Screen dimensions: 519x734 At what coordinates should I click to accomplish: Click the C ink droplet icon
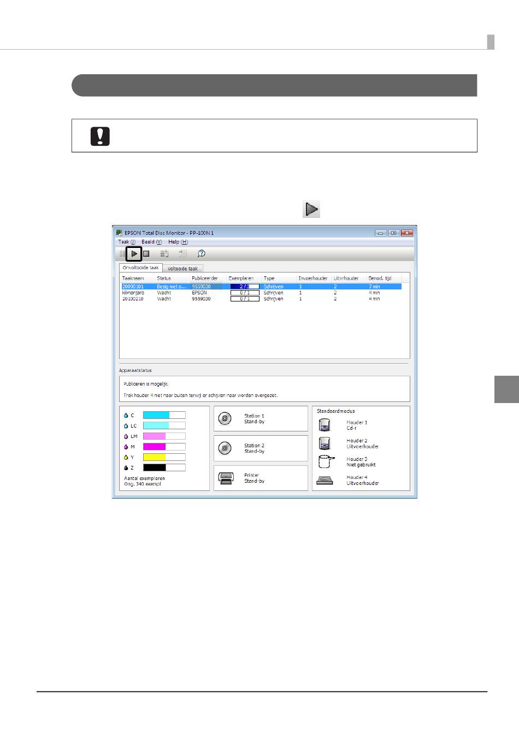pos(126,415)
